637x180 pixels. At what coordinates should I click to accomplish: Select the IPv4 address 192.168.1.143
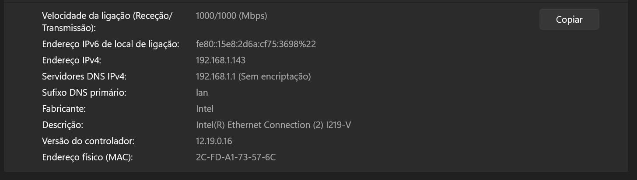pyautogui.click(x=220, y=60)
